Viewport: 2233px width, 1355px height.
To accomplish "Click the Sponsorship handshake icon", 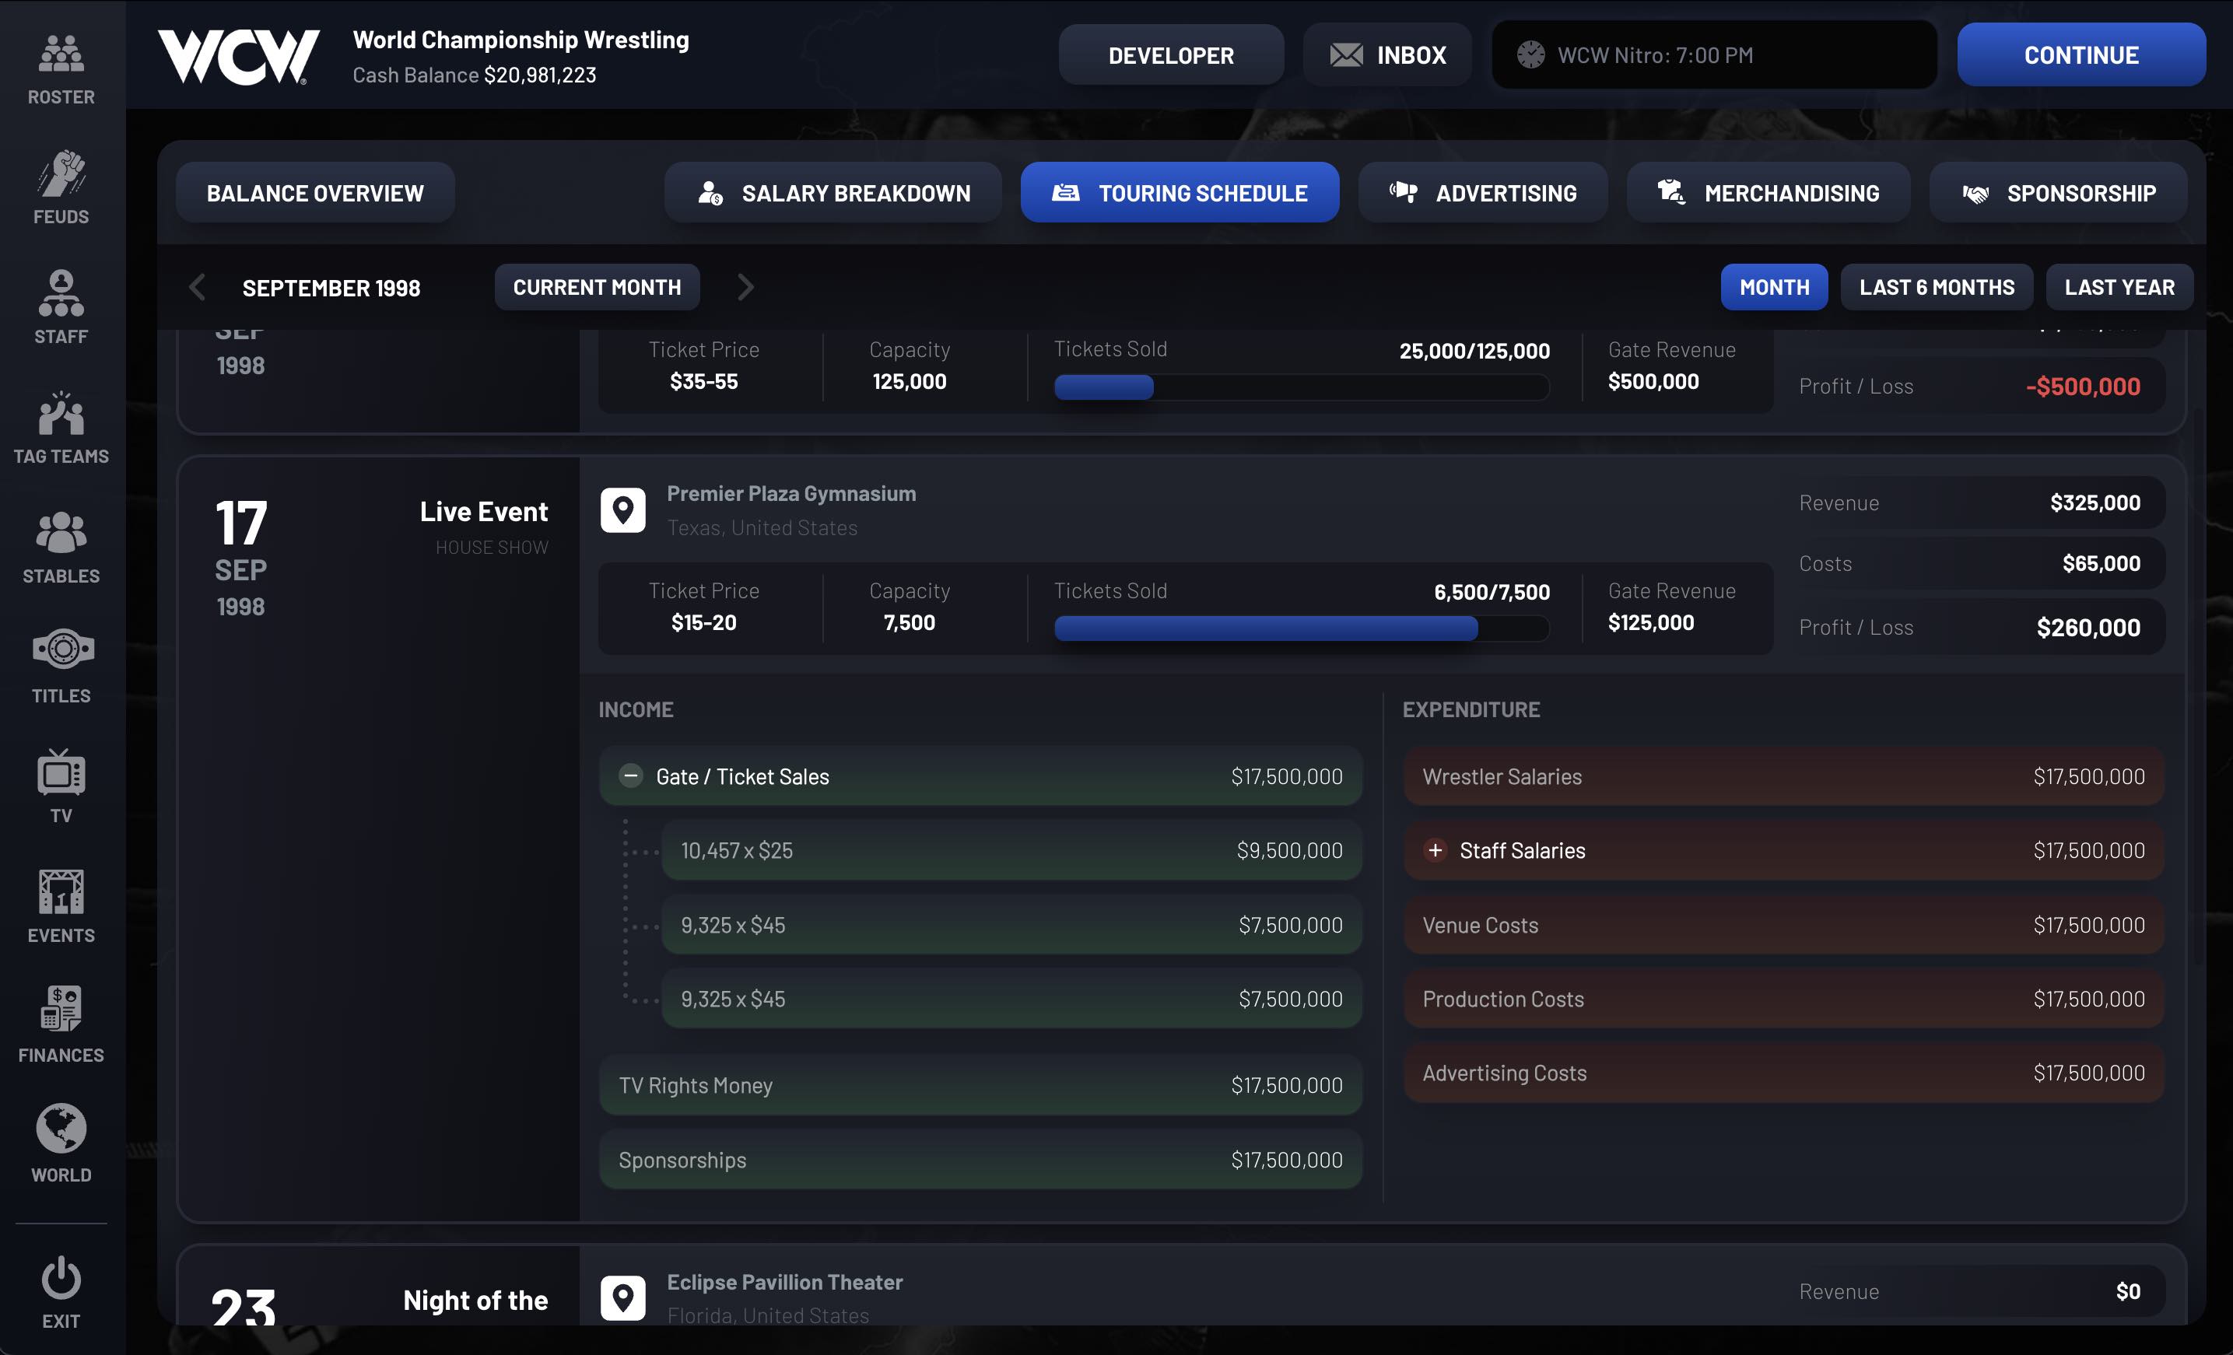I will (x=1975, y=193).
